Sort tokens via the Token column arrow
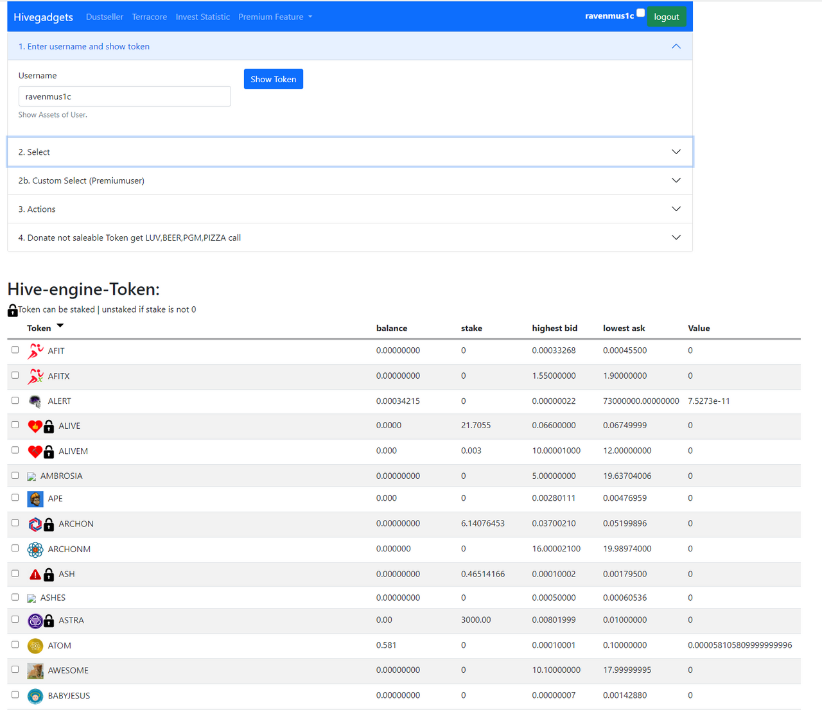 click(x=60, y=326)
